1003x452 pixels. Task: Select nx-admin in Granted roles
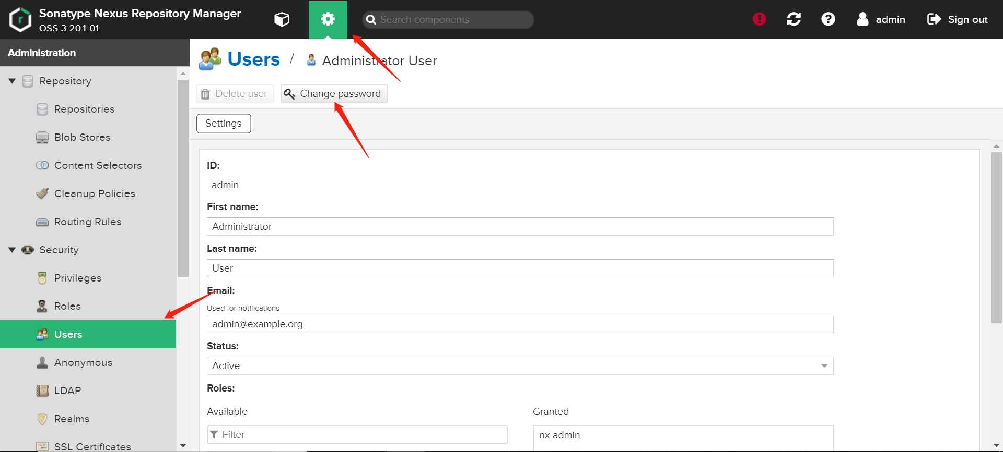[x=559, y=435]
